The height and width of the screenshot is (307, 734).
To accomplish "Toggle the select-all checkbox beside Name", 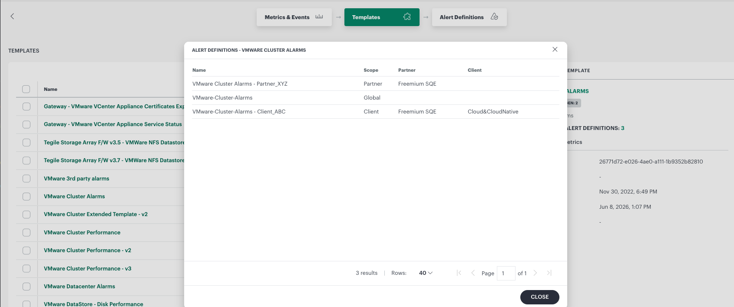I will pos(26,89).
